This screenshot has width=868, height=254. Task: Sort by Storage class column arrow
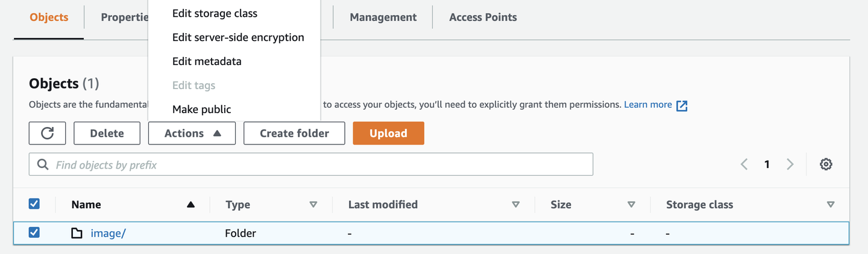point(831,205)
